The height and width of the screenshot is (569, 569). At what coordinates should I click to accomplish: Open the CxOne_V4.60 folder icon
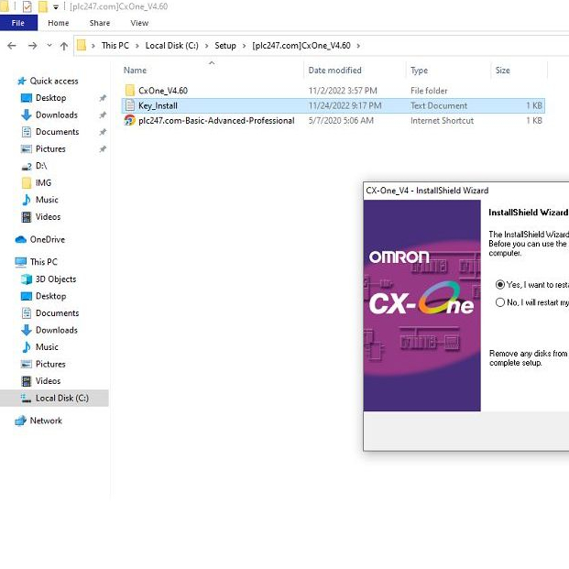coord(130,91)
